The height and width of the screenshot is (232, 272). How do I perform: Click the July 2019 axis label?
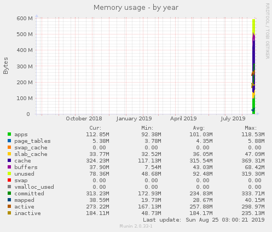(x=233, y=119)
